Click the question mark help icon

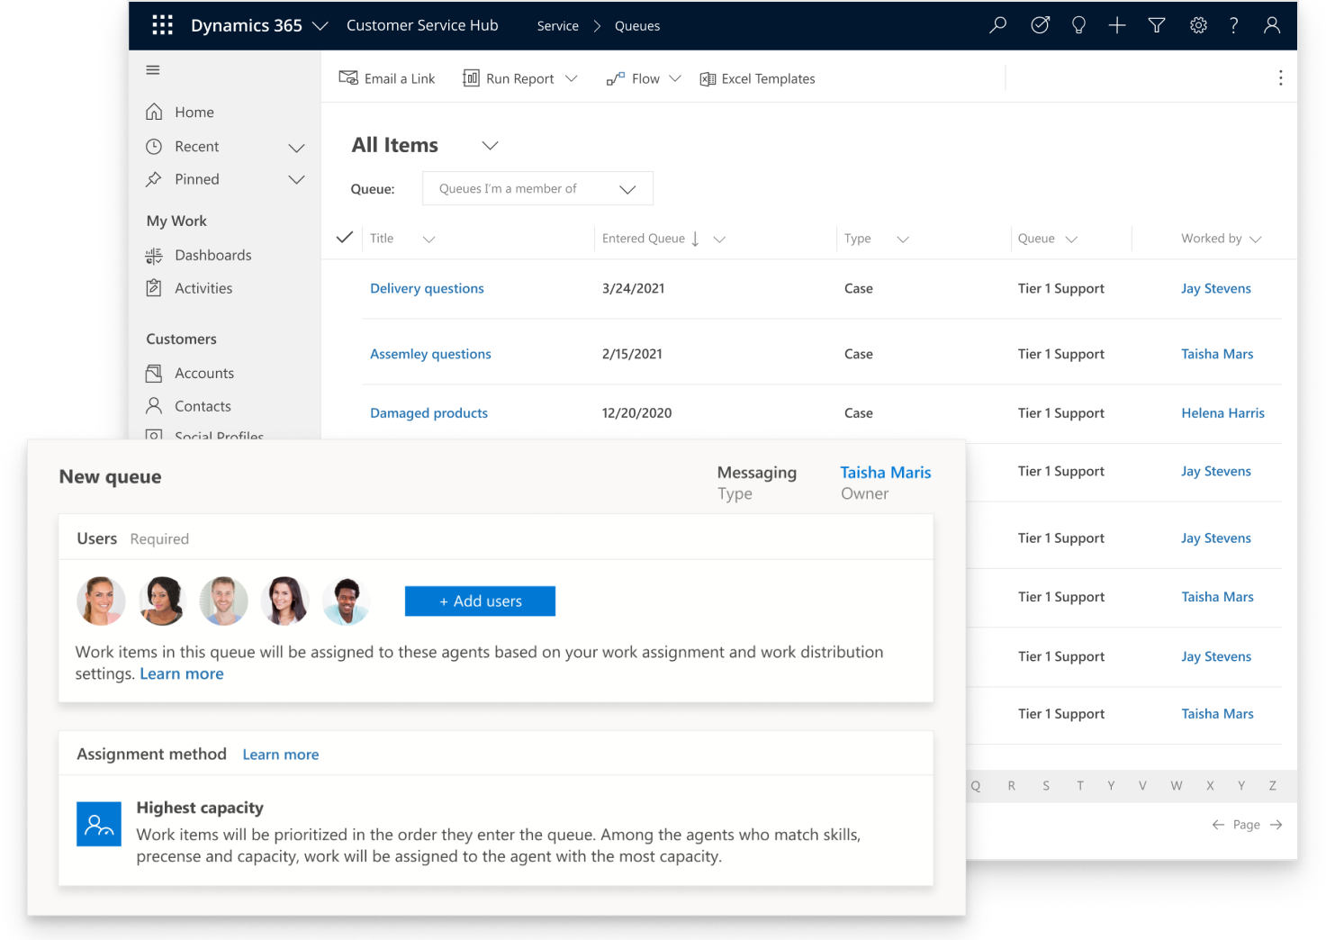pyautogui.click(x=1234, y=25)
